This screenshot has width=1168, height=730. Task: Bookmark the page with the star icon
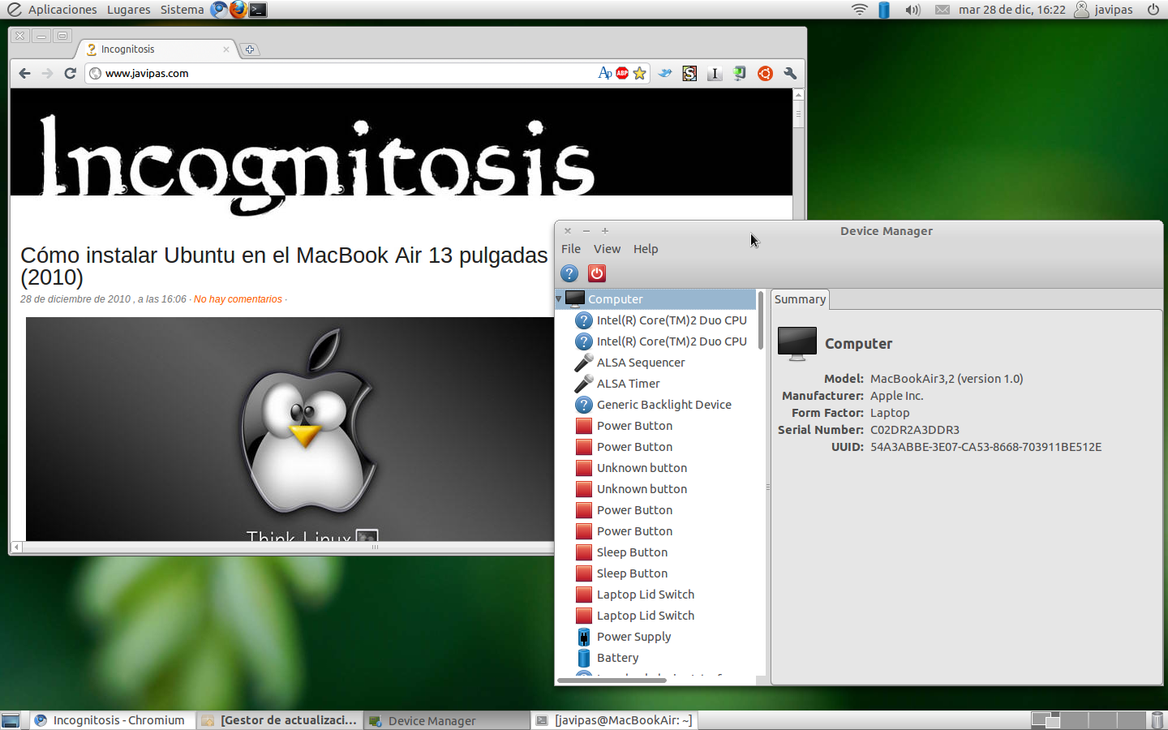point(640,73)
